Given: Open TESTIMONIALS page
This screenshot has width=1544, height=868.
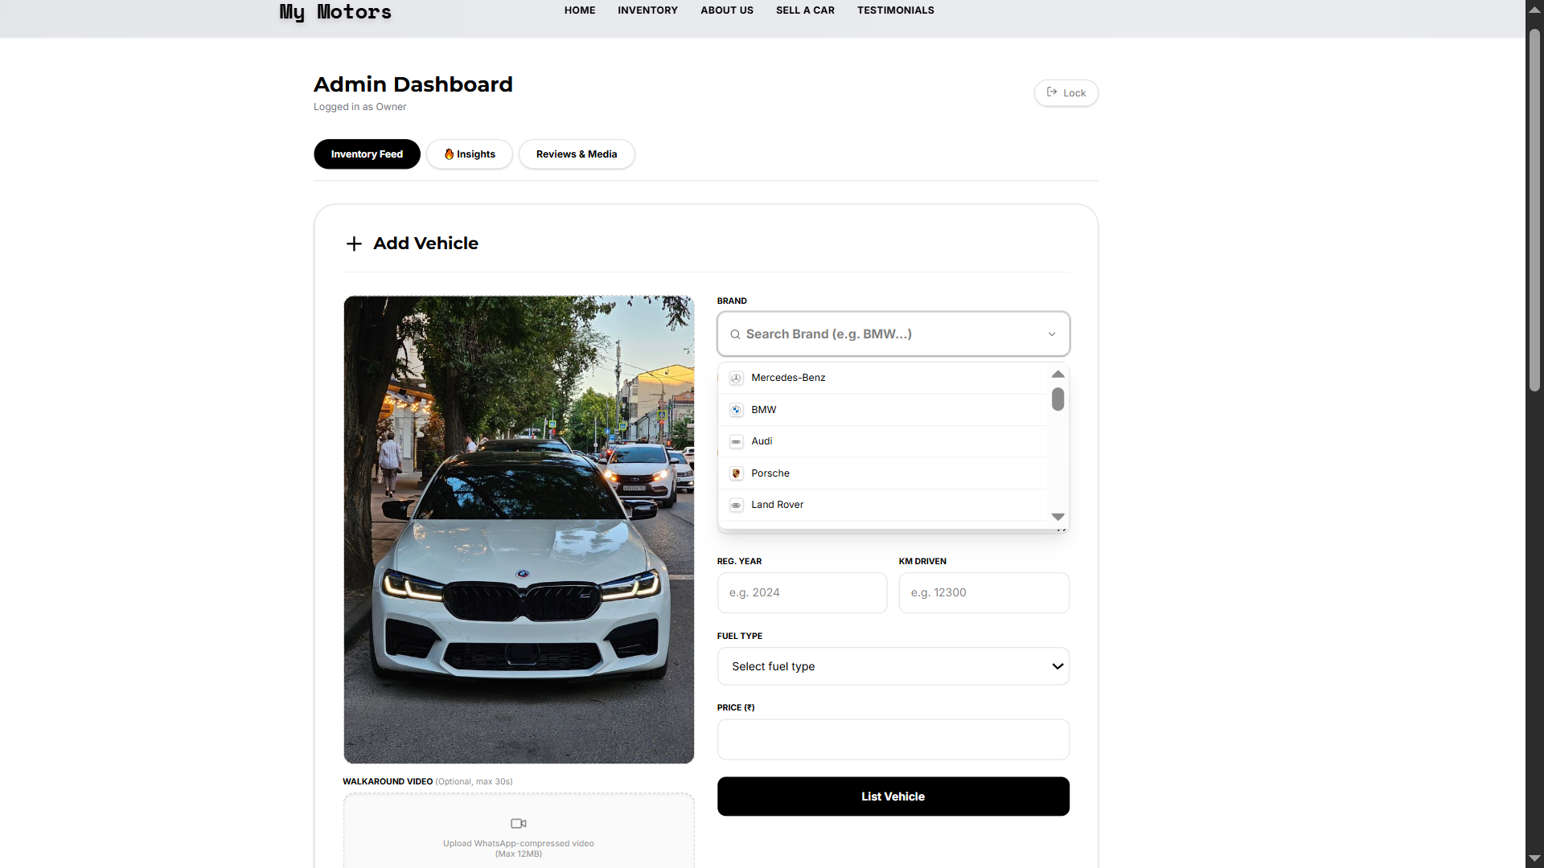Looking at the screenshot, I should (895, 10).
